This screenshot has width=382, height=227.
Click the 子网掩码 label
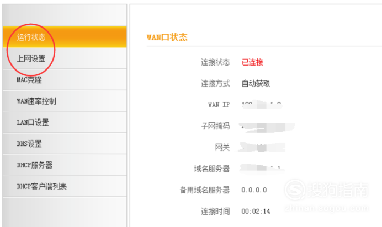[215, 126]
